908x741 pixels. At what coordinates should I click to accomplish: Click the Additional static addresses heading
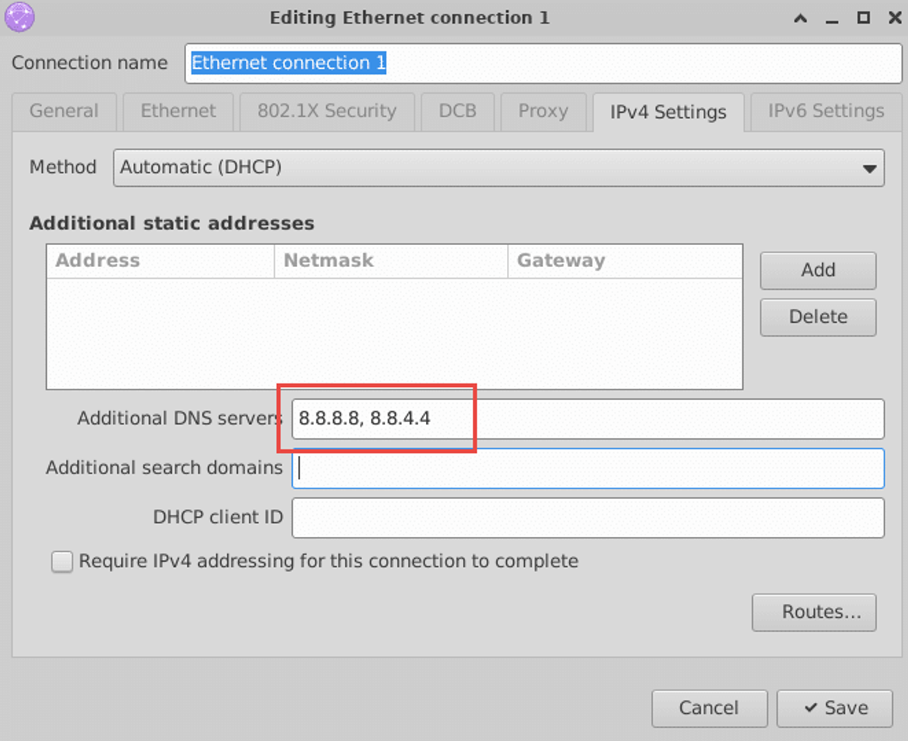click(172, 224)
